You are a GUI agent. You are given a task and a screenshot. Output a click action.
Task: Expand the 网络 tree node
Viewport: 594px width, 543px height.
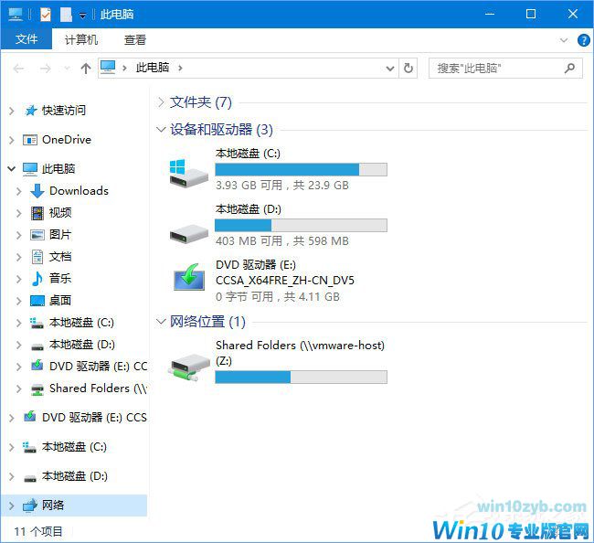pos(12,506)
